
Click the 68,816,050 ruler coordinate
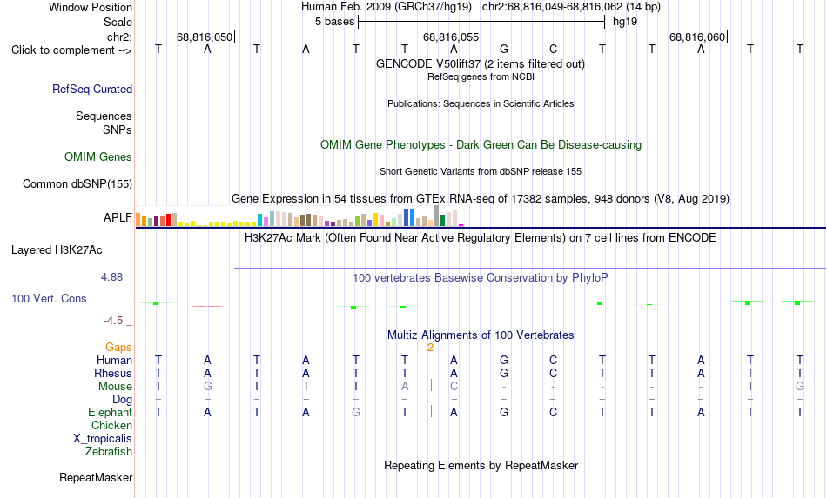[x=204, y=37]
